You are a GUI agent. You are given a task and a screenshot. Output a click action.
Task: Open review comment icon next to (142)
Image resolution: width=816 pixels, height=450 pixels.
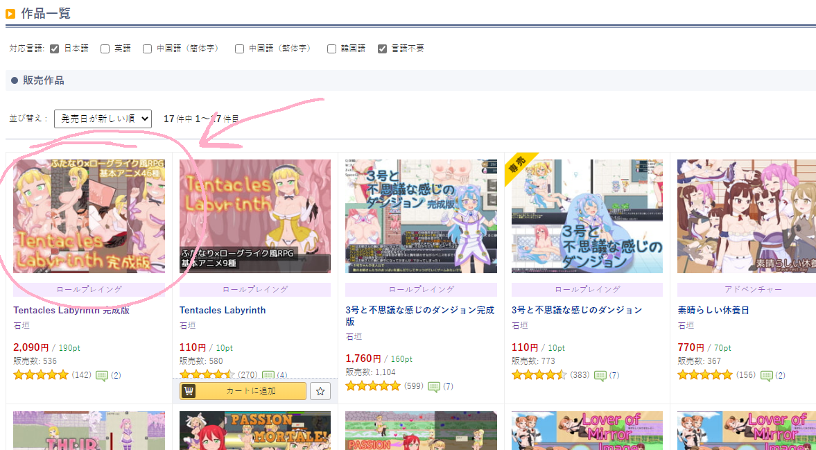pyautogui.click(x=102, y=375)
